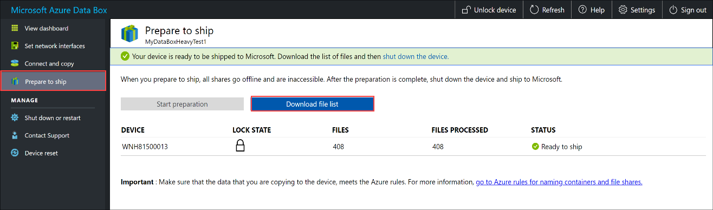
Task: Click Unlock device label in top bar
Action: point(495,10)
